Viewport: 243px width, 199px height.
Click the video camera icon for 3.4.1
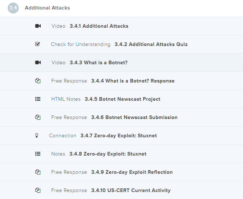tap(38, 26)
